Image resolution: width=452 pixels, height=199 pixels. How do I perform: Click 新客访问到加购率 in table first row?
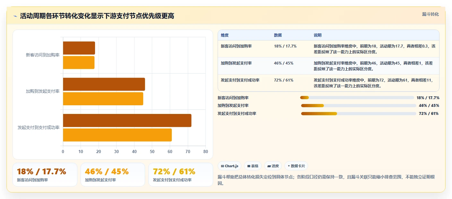point(236,46)
